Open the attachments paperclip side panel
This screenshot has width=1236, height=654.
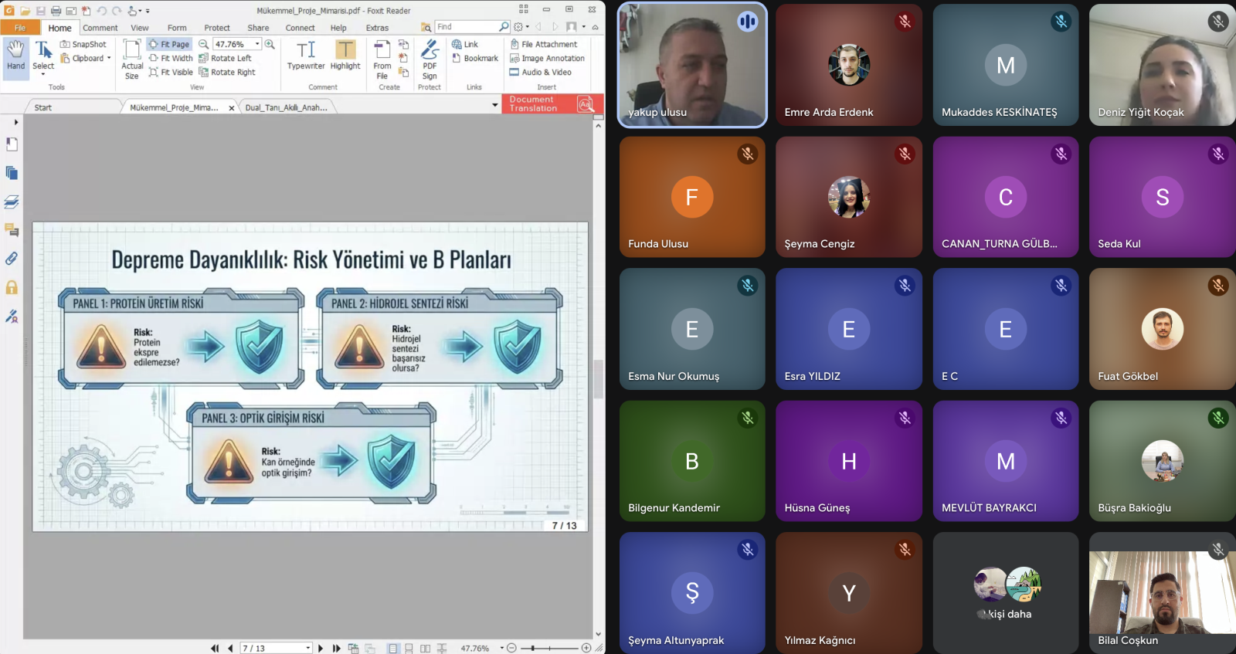pos(12,259)
